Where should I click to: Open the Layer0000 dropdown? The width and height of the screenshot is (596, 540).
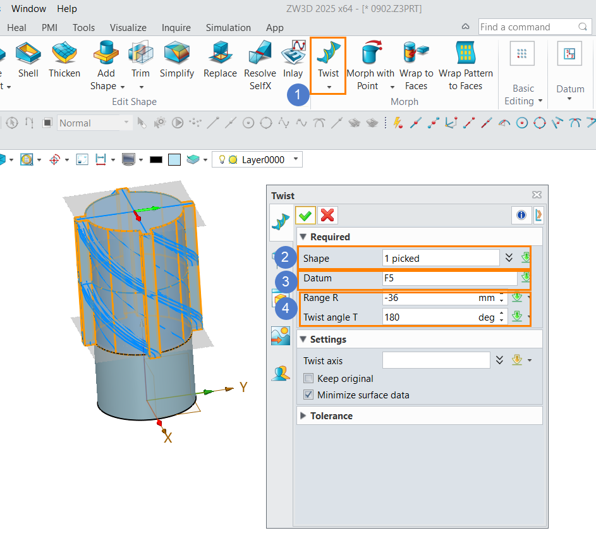(x=296, y=160)
